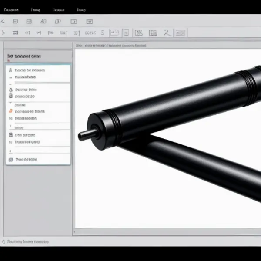
Task: Click the grid-pattern icon in the lower toolbar
Action: pyautogui.click(x=139, y=32)
